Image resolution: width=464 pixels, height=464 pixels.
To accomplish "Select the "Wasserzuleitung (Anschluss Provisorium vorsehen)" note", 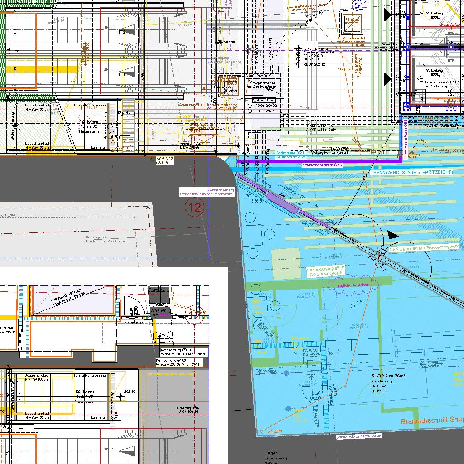I will [x=207, y=192].
